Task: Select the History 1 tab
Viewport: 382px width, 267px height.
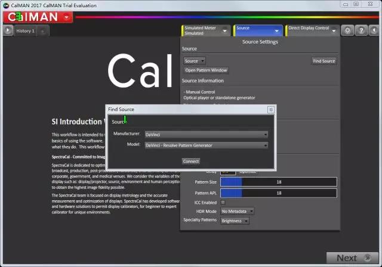Action: pyautogui.click(x=25, y=31)
